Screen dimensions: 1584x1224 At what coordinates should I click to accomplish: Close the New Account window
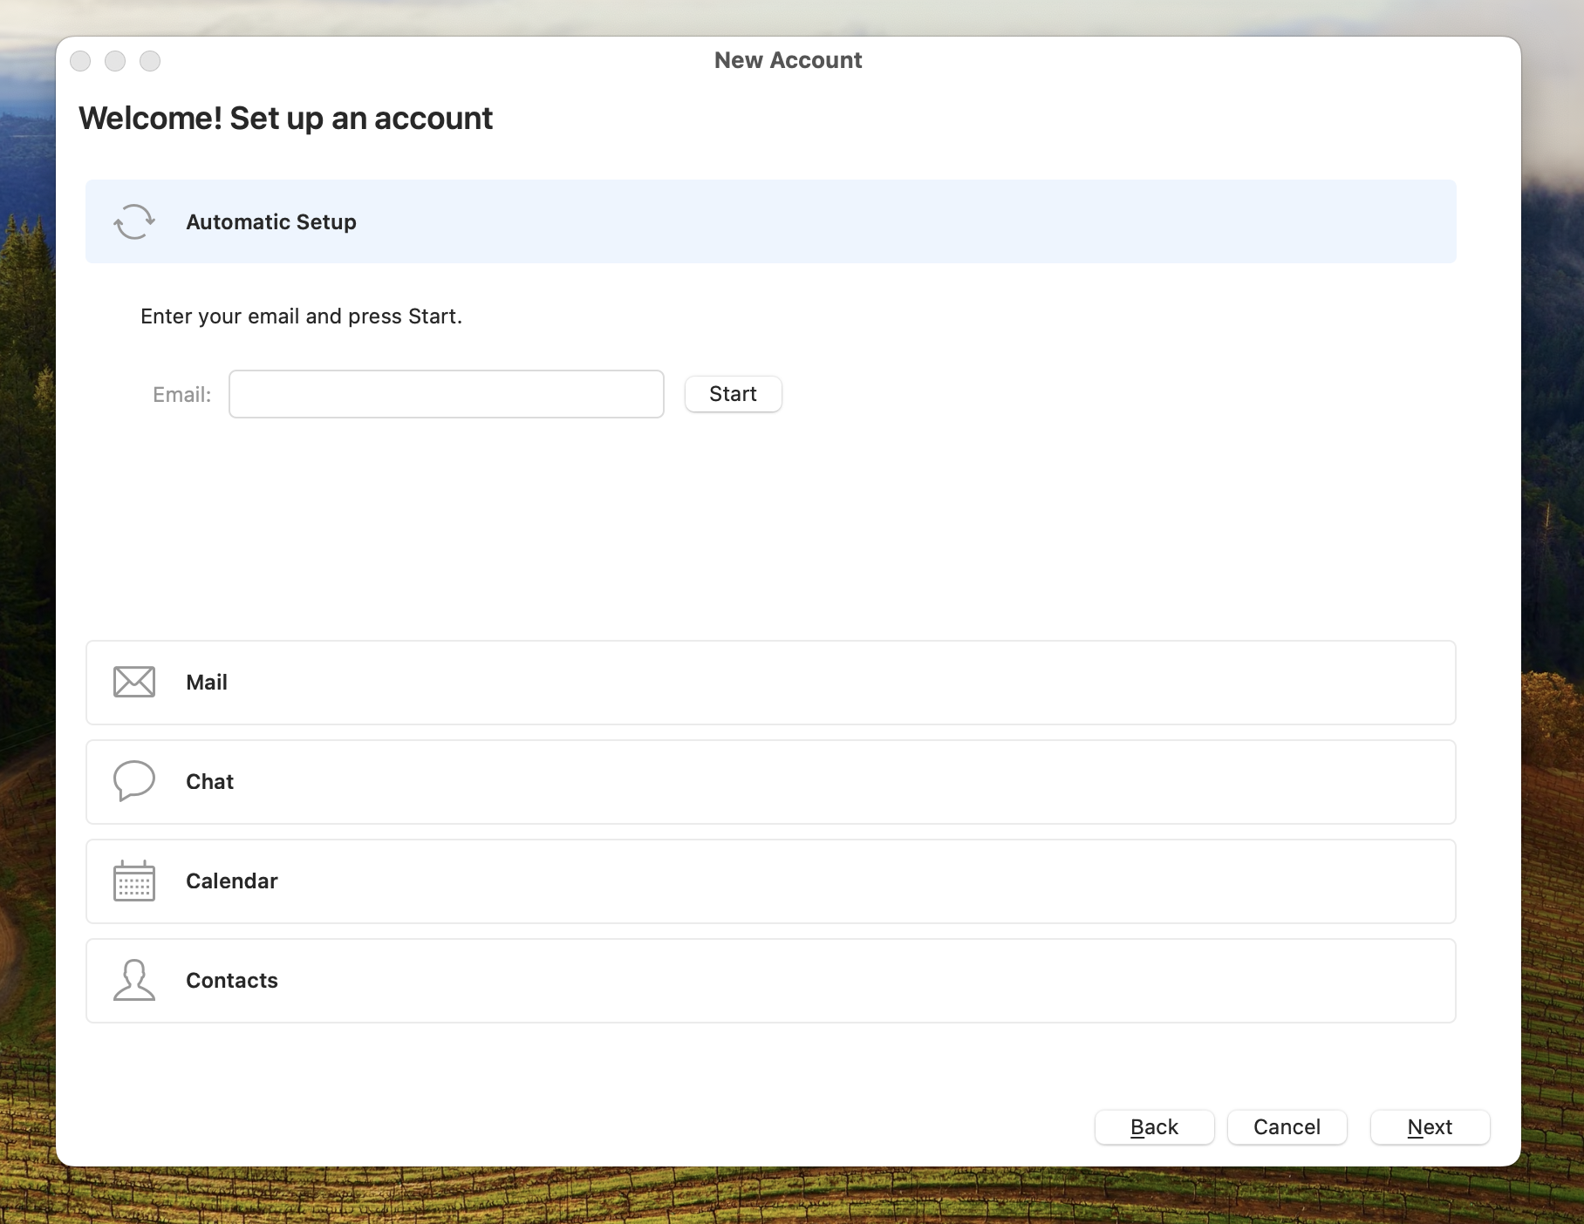(x=80, y=61)
